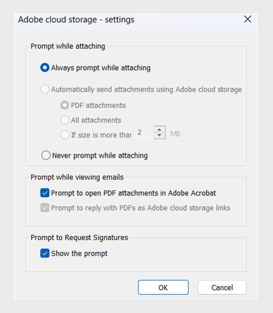The height and width of the screenshot is (313, 273).
Task: Increase MB size with up arrow
Action: [159, 130]
